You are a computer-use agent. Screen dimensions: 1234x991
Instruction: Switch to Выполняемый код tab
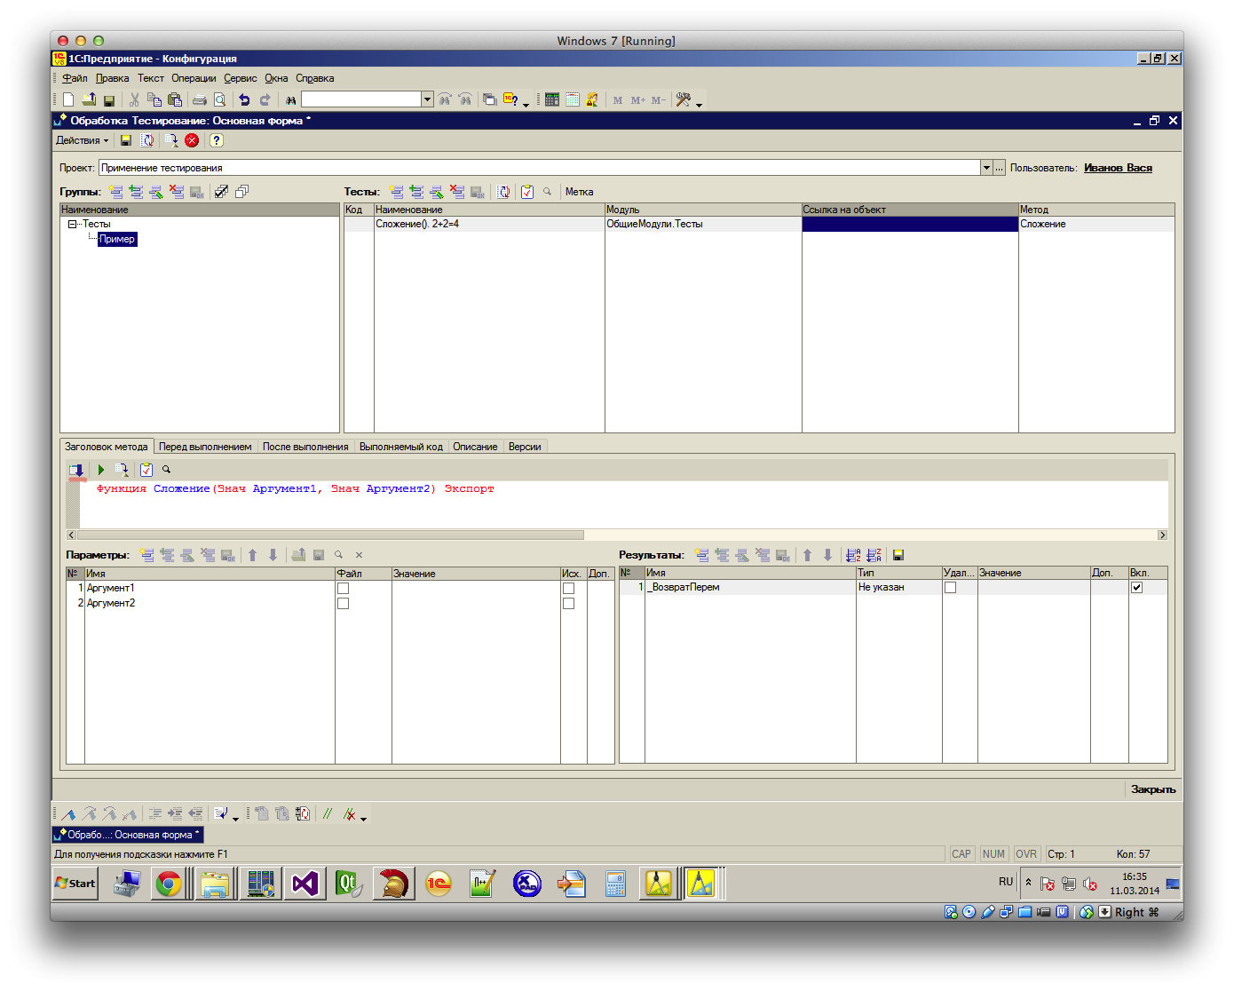[400, 447]
